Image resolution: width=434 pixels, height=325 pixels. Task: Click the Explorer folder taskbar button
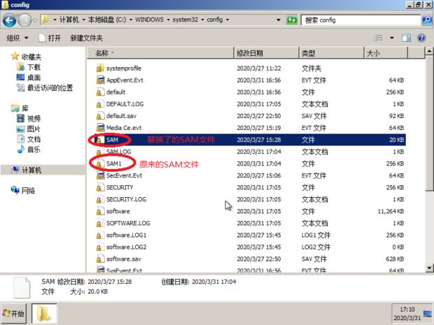point(44,313)
